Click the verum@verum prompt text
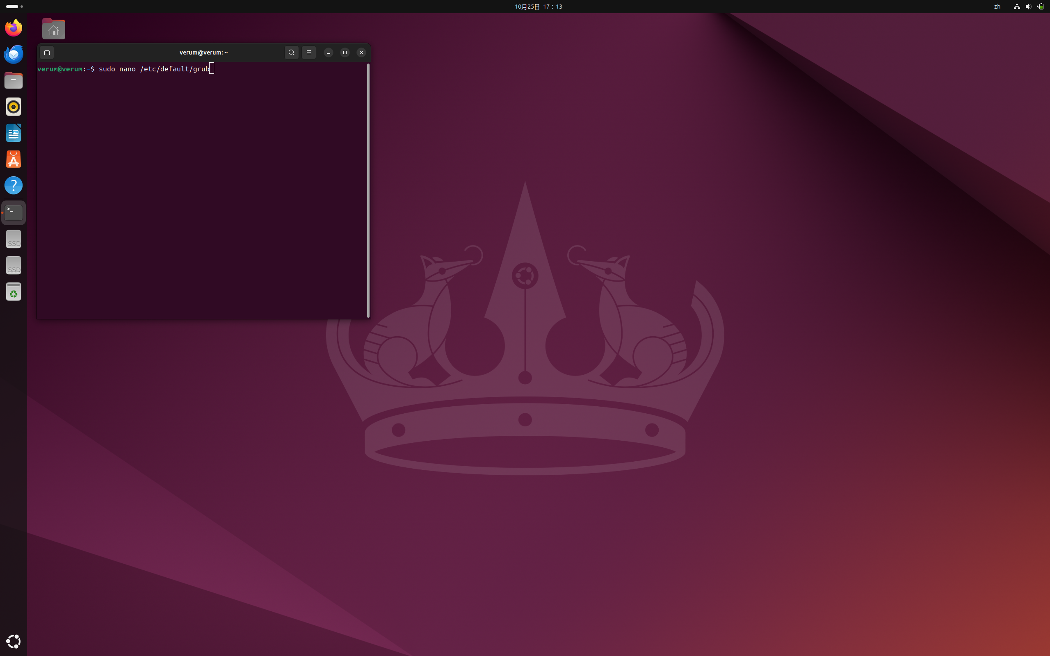Image resolution: width=1050 pixels, height=656 pixels. point(60,69)
